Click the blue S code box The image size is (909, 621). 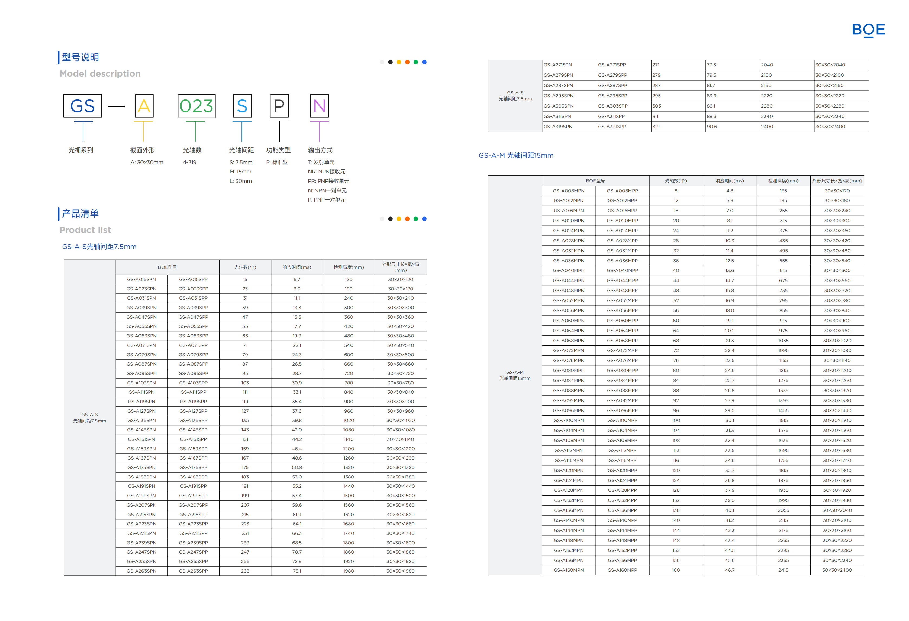[x=242, y=106]
